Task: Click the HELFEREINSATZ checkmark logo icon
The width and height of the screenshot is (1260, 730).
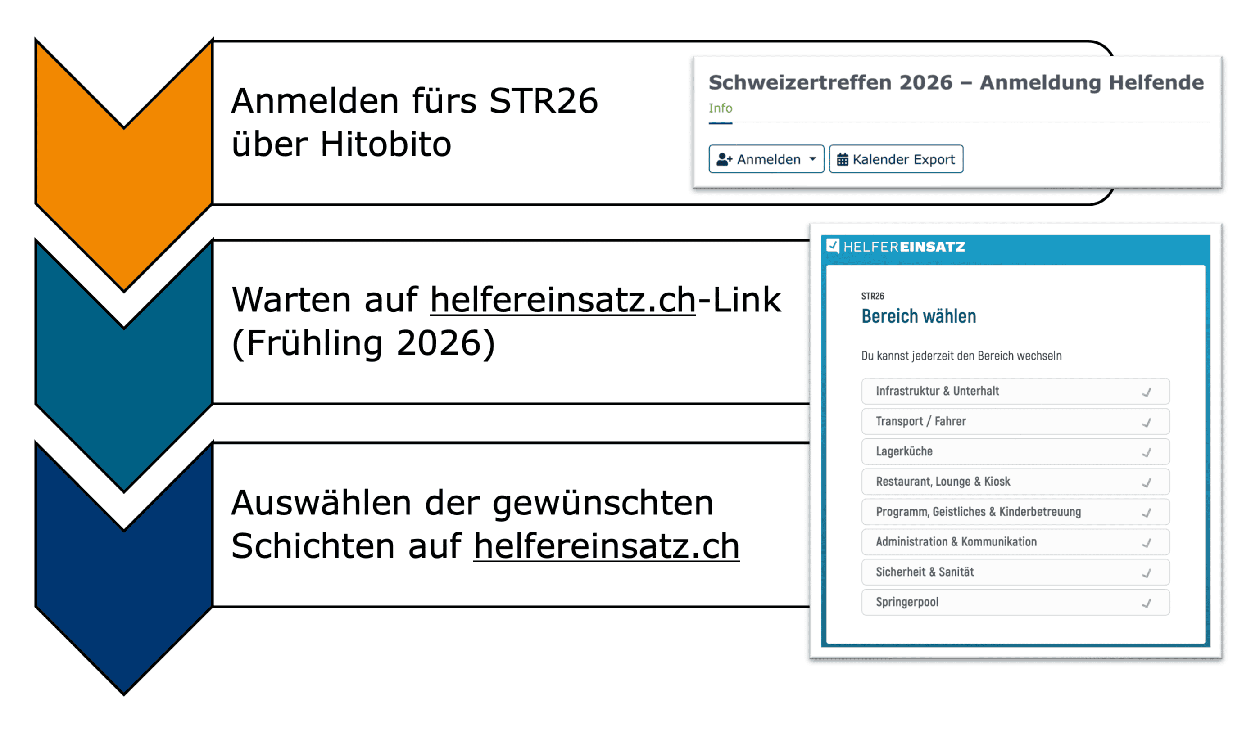Action: 833,246
